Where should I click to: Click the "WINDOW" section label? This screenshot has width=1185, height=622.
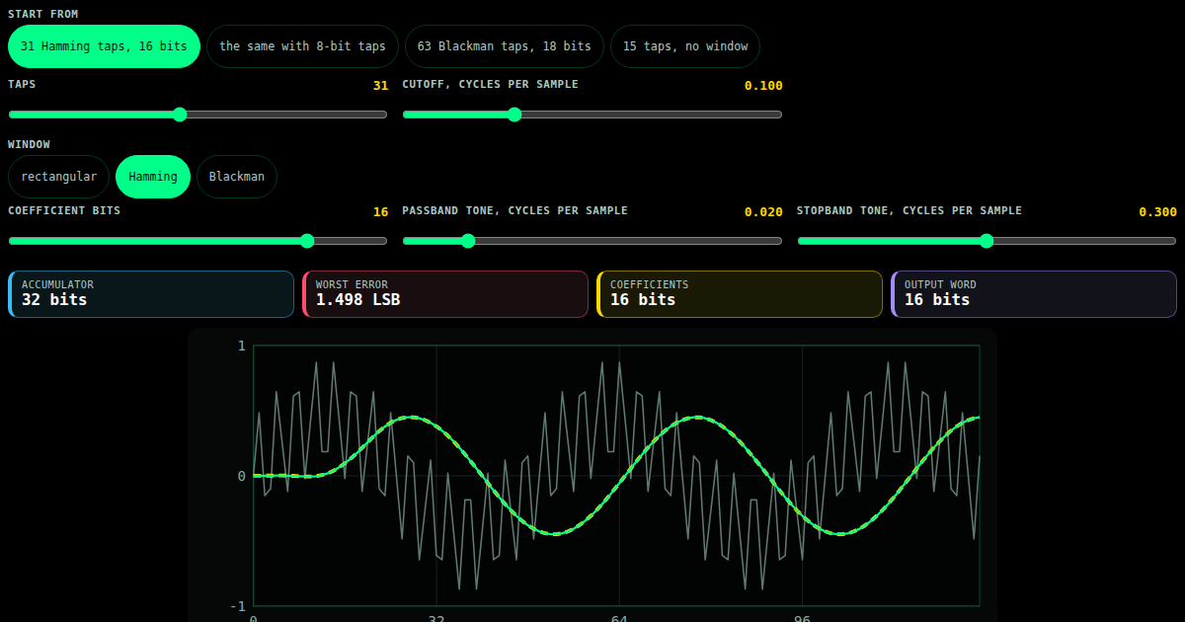coord(29,144)
